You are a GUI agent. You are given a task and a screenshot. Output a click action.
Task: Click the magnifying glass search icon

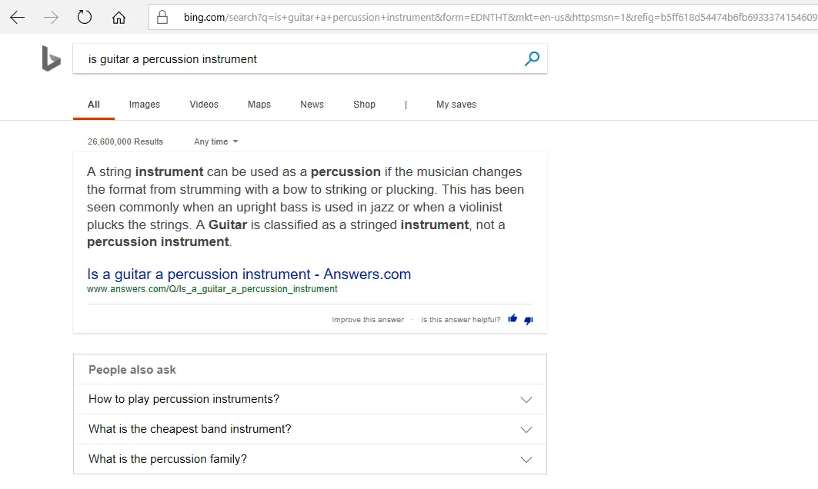coord(531,58)
